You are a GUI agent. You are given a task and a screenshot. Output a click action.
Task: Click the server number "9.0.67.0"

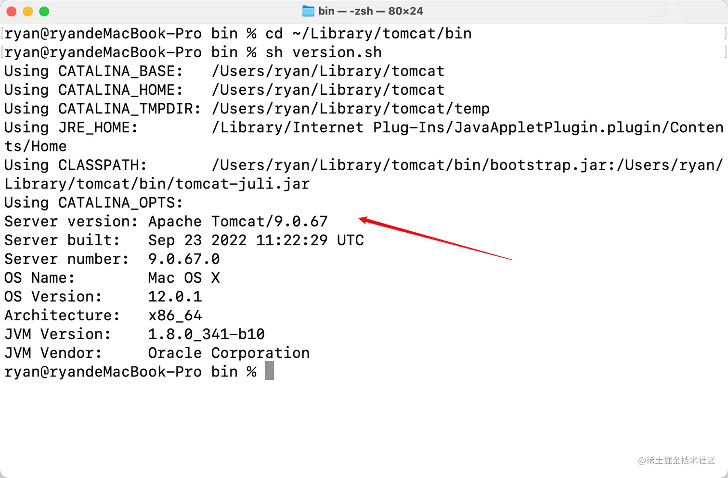point(184,259)
